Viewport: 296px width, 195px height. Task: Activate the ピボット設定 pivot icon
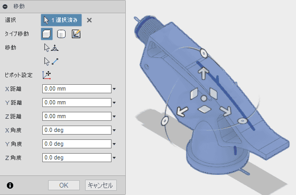point(47,75)
